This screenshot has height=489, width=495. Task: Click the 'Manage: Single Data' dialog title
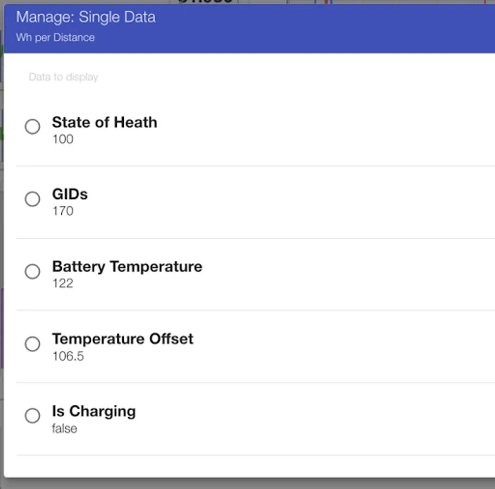(x=85, y=17)
